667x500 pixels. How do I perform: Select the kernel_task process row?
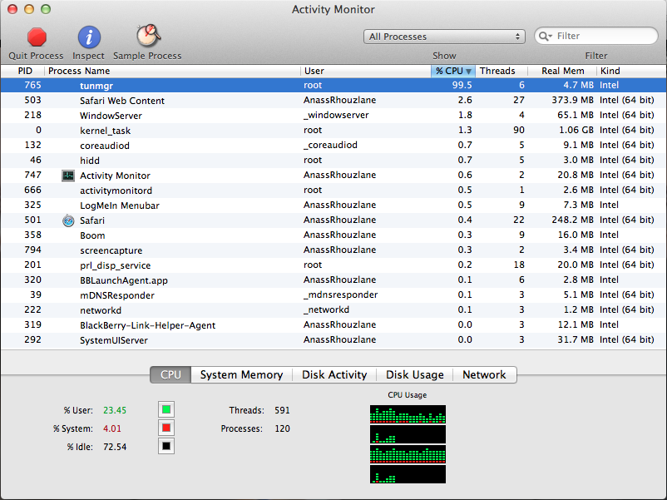(333, 131)
